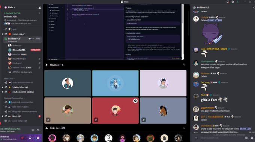This screenshot has width=255, height=142.
Task: Collapse the speakers section chevron
Action: point(184,65)
